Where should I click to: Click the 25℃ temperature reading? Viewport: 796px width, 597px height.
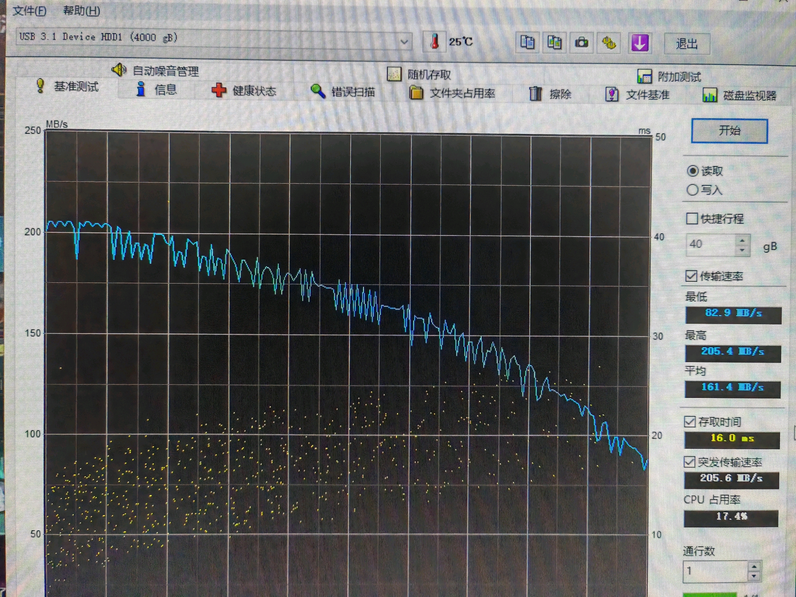(461, 41)
